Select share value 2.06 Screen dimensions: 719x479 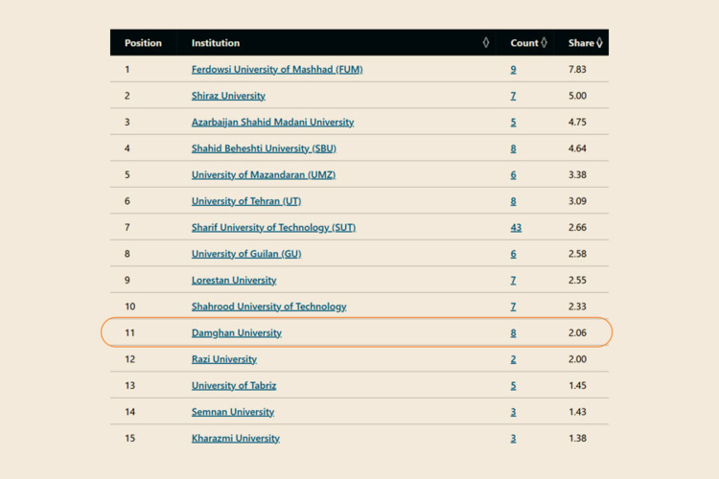(x=577, y=332)
